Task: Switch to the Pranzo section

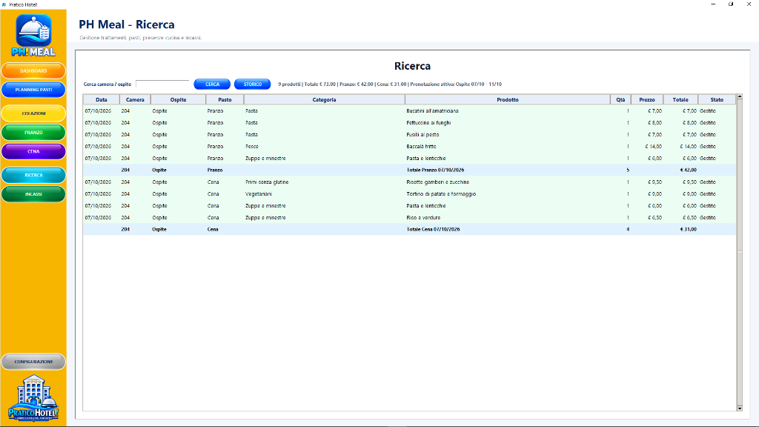Action: 33,132
